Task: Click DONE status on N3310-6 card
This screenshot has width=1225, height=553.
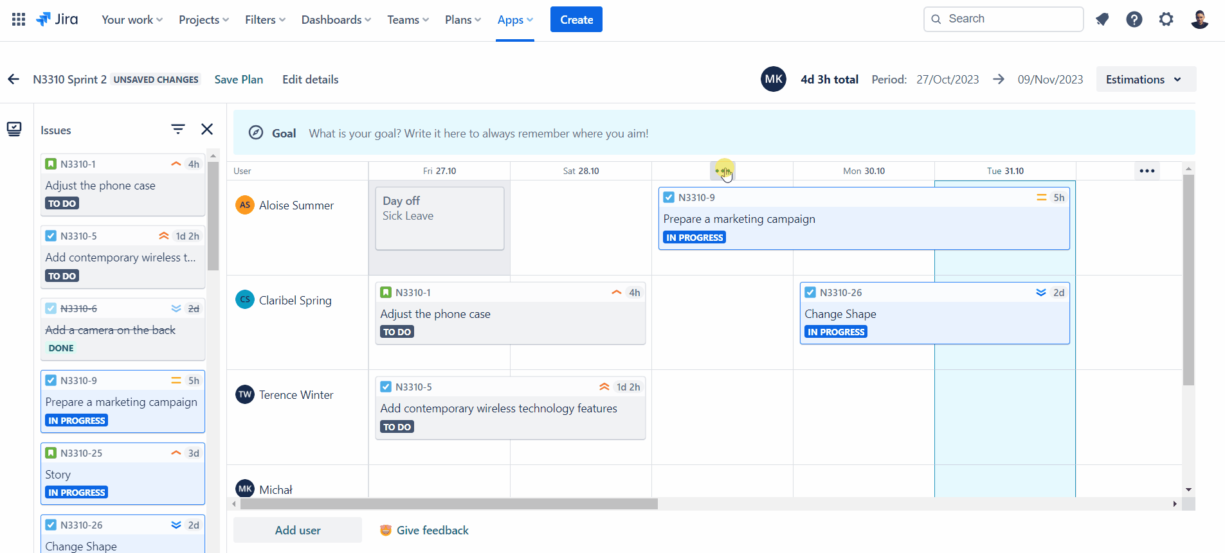Action: tap(61, 348)
